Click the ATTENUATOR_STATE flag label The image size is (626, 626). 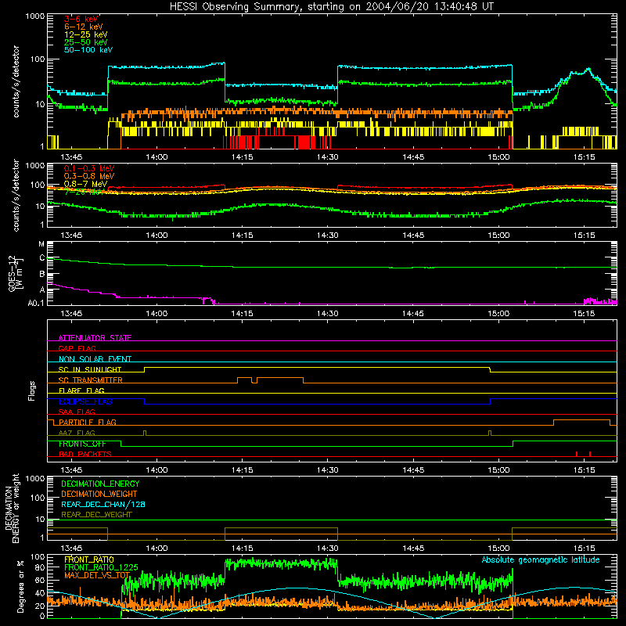coord(95,338)
